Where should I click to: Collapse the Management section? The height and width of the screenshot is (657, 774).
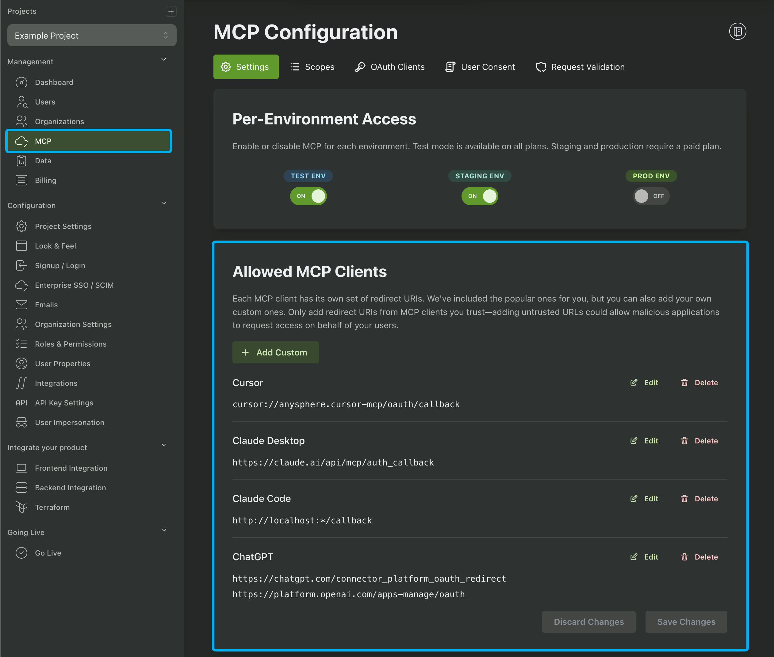tap(163, 59)
